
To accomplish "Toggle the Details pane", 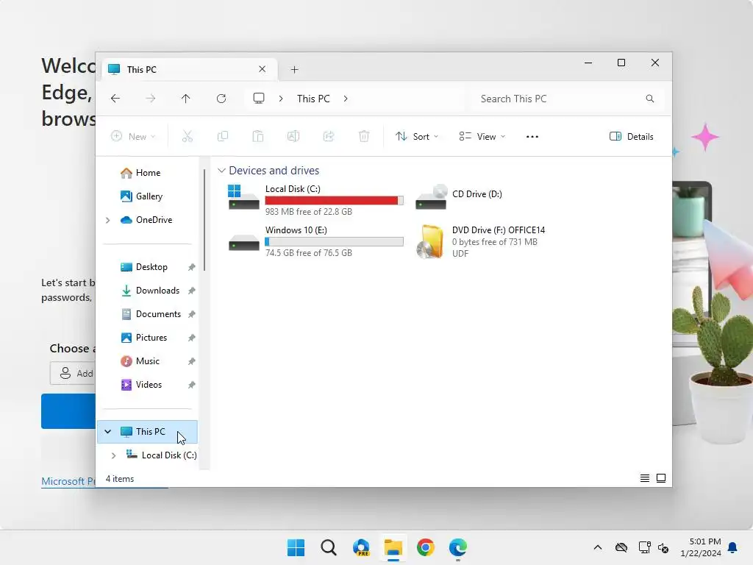I will [632, 136].
